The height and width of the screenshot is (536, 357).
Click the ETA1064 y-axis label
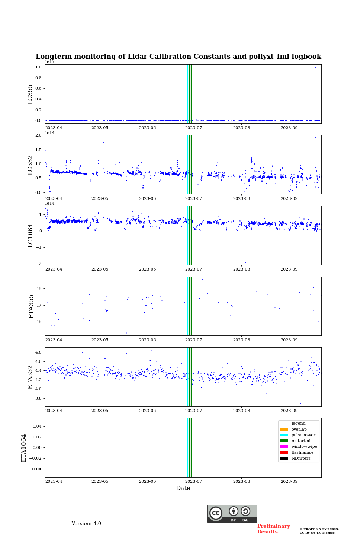click(24, 448)
